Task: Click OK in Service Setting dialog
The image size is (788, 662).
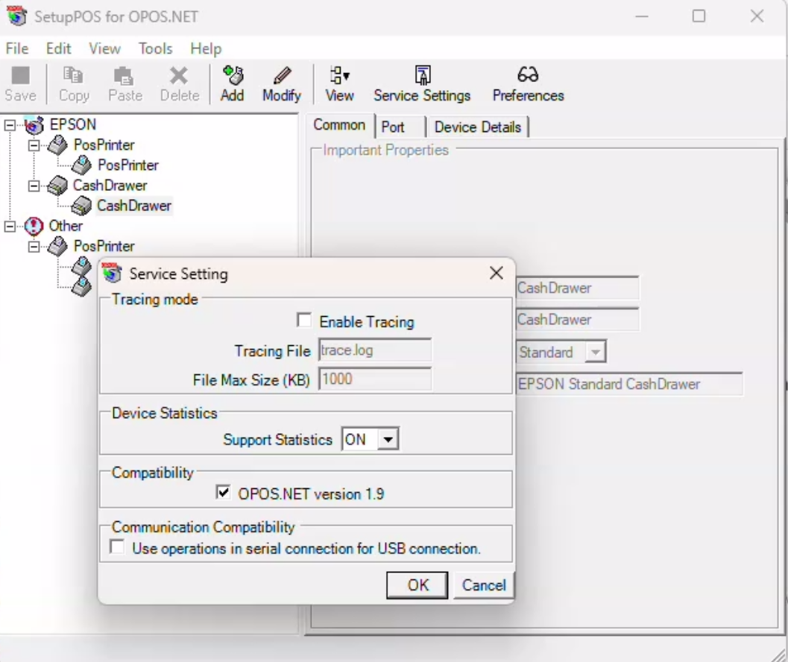Action: tap(417, 585)
